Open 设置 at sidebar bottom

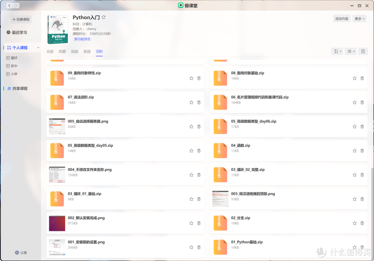click(21, 253)
